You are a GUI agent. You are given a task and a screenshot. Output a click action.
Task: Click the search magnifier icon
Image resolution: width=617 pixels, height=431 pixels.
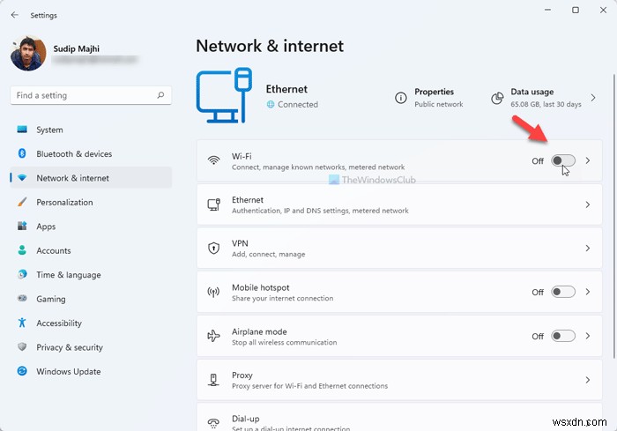coord(160,95)
